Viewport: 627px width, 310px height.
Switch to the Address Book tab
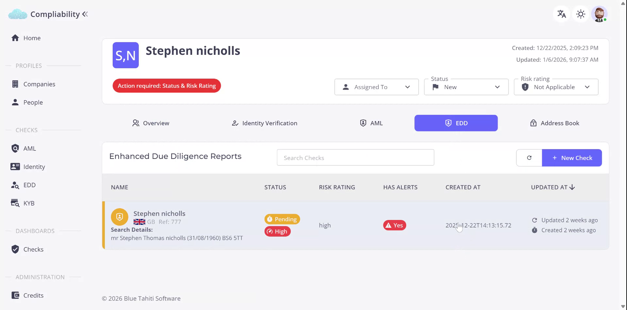coord(554,123)
